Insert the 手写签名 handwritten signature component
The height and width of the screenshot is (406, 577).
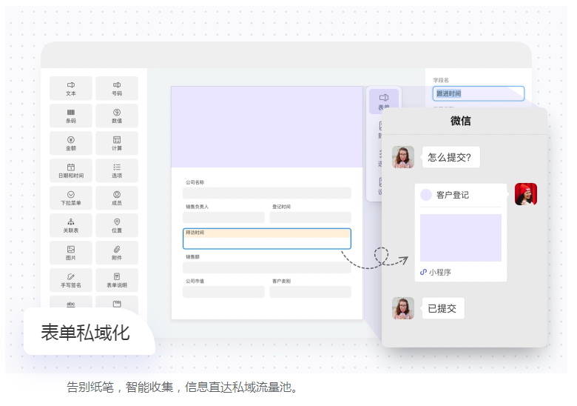point(71,280)
